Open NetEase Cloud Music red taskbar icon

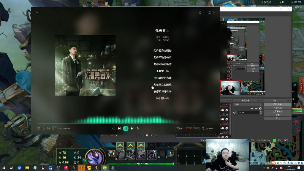click(x=66, y=168)
